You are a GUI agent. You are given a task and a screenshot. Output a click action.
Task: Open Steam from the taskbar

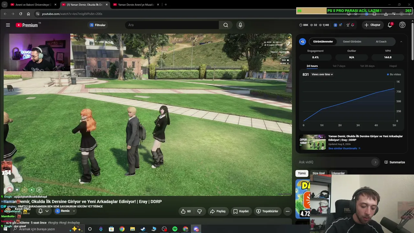tap(143, 229)
